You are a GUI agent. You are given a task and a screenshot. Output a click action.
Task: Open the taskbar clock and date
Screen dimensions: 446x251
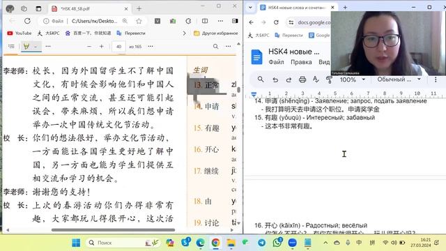420,243
